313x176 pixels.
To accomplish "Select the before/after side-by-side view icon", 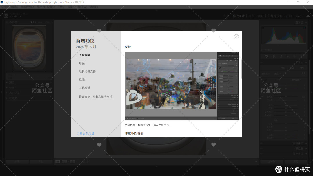I will tap(64, 162).
